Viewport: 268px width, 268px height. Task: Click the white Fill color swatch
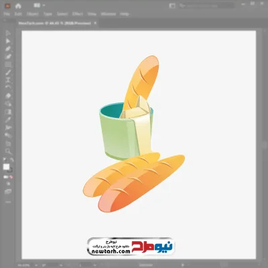[x=6, y=167]
